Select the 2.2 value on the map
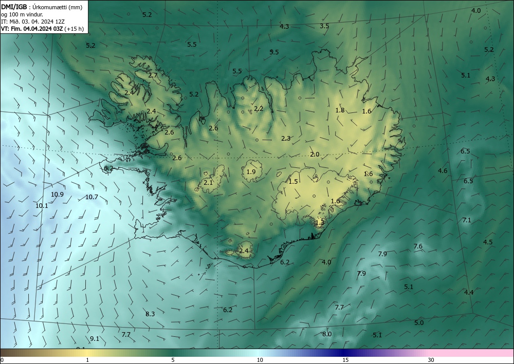Viewport: 514px width, 364px height. tap(259, 109)
